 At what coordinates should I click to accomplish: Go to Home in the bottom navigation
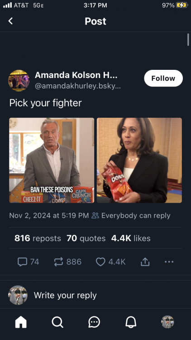click(x=21, y=322)
